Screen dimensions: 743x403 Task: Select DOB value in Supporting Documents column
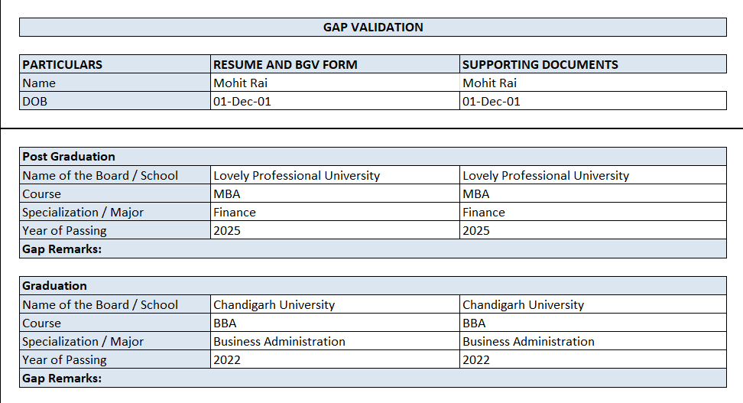click(592, 101)
